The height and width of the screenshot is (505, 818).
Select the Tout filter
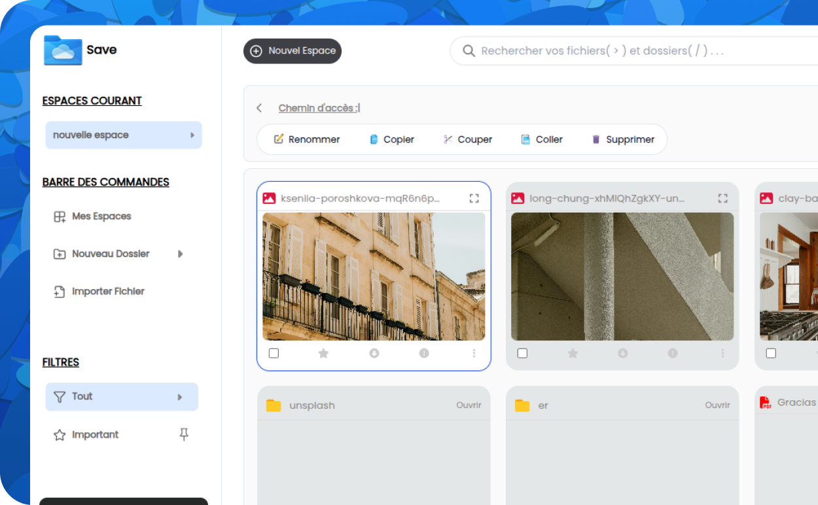pyautogui.click(x=122, y=396)
